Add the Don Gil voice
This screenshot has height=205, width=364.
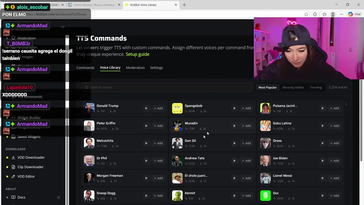point(246,143)
